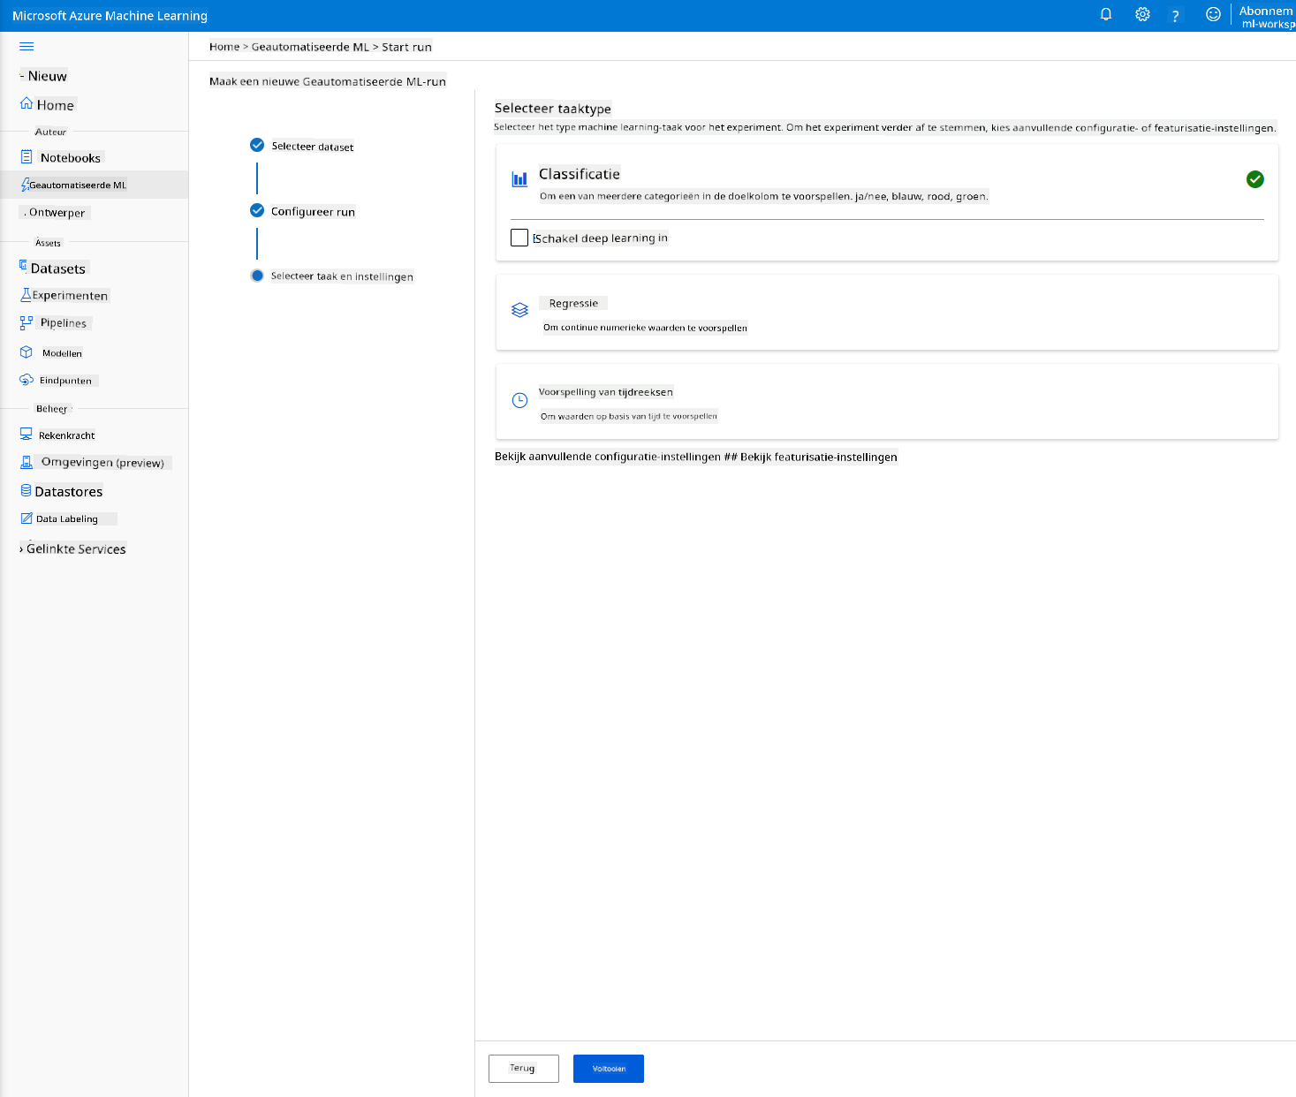1296x1097 pixels.
Task: Expand the Nieuw menu
Action: coord(44,76)
